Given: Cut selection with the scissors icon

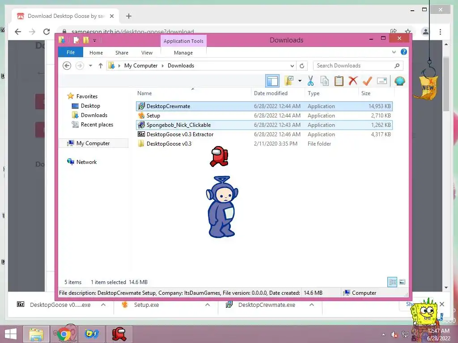Looking at the screenshot, I should (x=310, y=81).
